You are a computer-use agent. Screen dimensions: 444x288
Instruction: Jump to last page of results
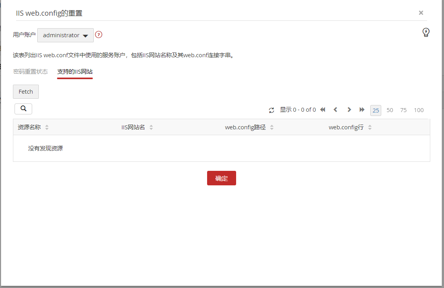[362, 109]
